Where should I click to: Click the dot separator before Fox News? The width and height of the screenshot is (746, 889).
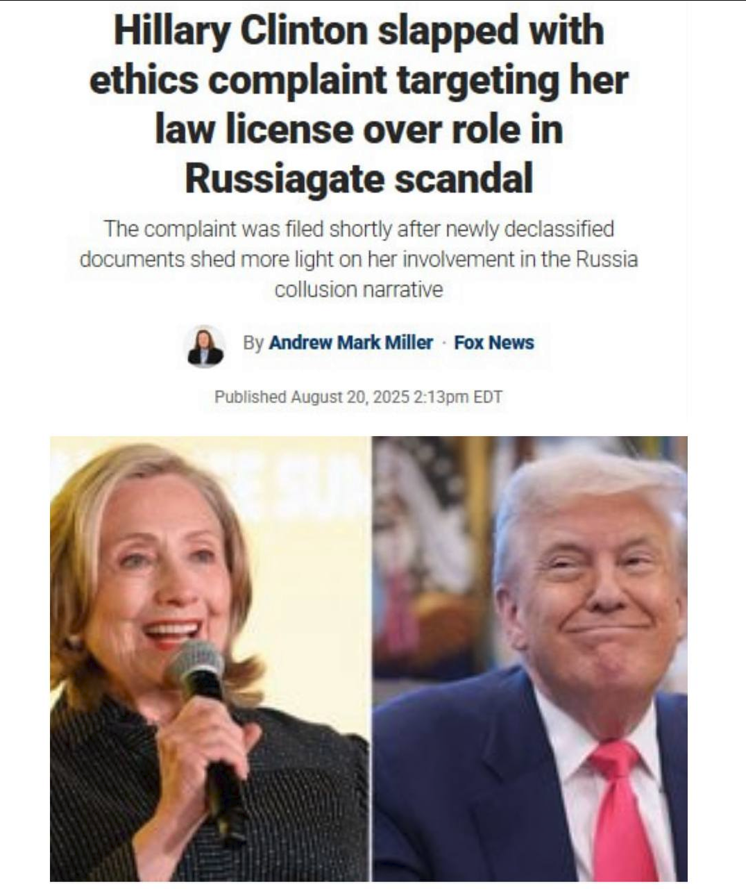[x=444, y=343]
